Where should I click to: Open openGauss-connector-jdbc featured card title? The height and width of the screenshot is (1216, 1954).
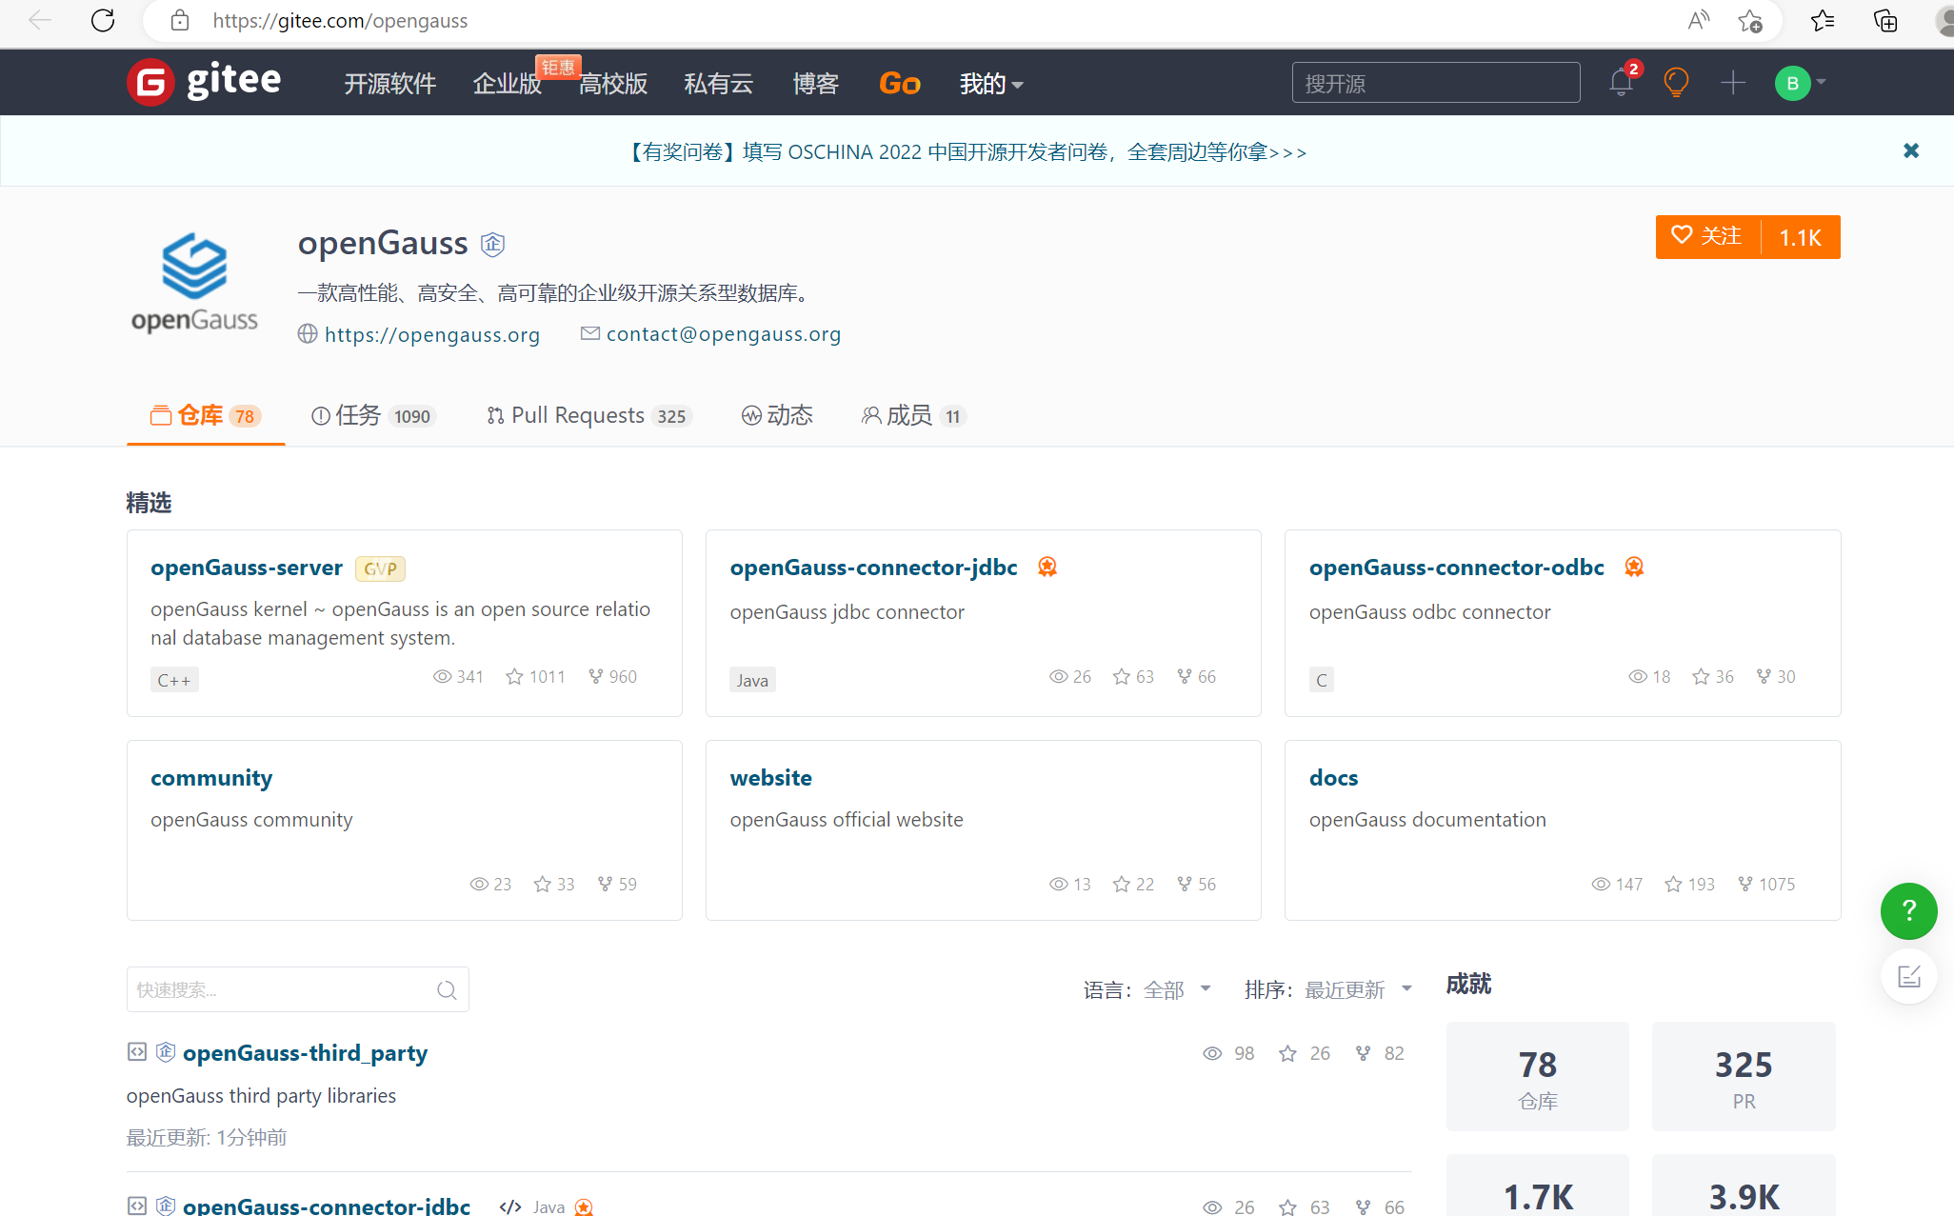pos(873,568)
